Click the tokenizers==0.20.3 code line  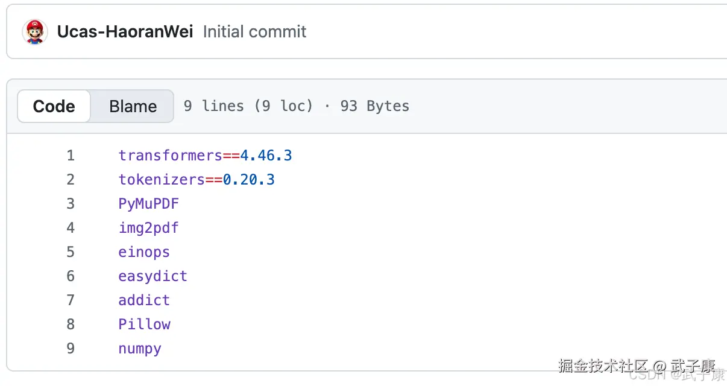coord(197,180)
